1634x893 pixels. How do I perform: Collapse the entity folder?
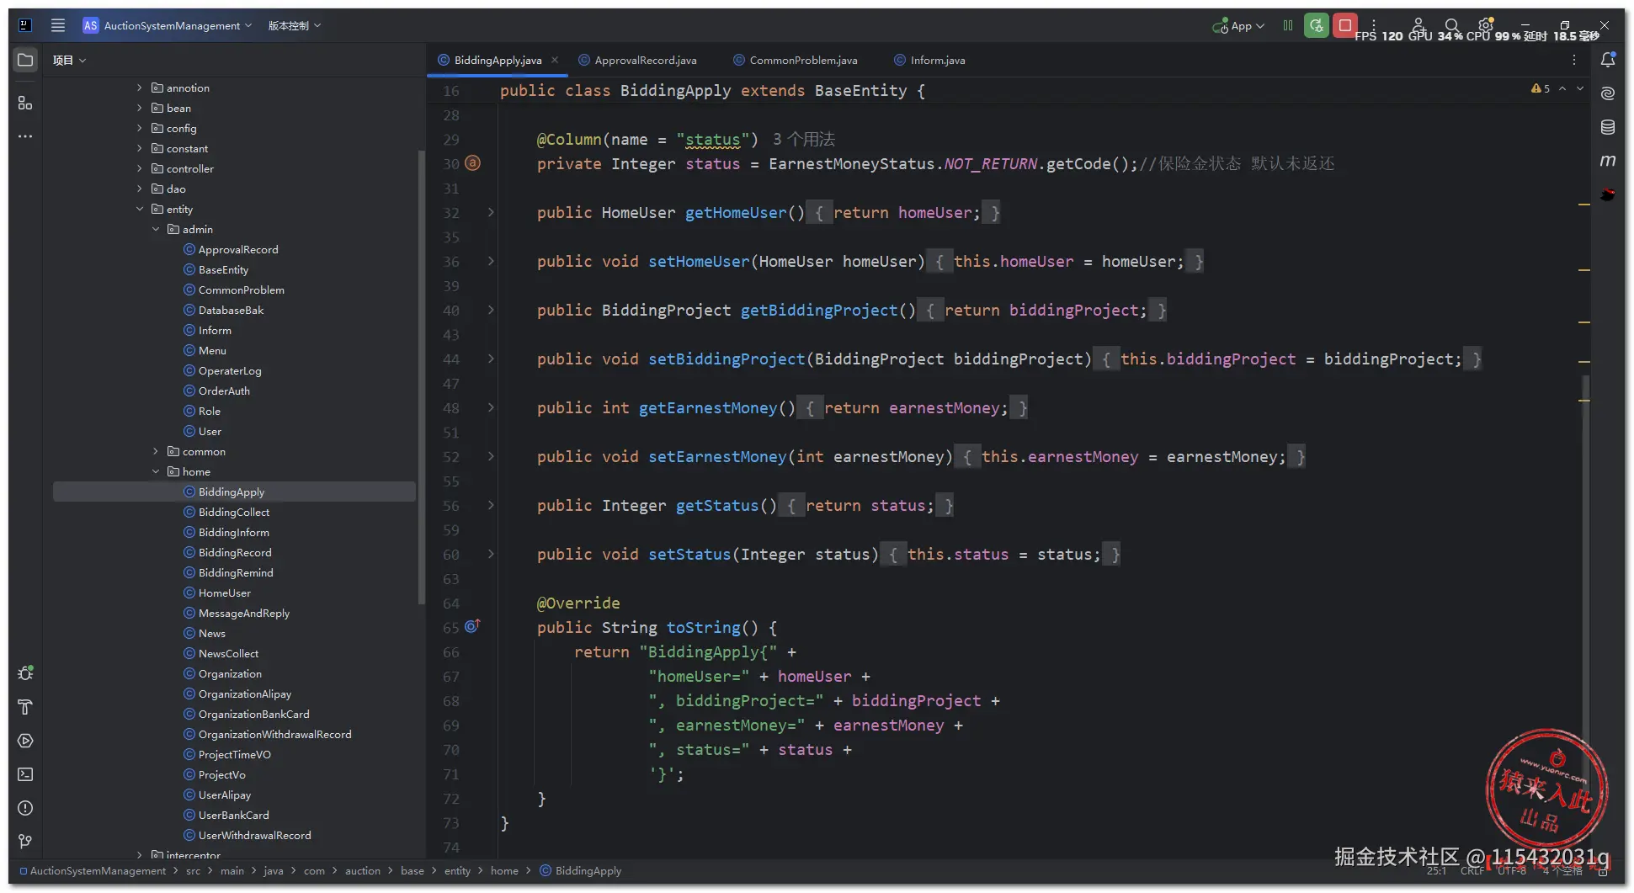pyautogui.click(x=140, y=209)
